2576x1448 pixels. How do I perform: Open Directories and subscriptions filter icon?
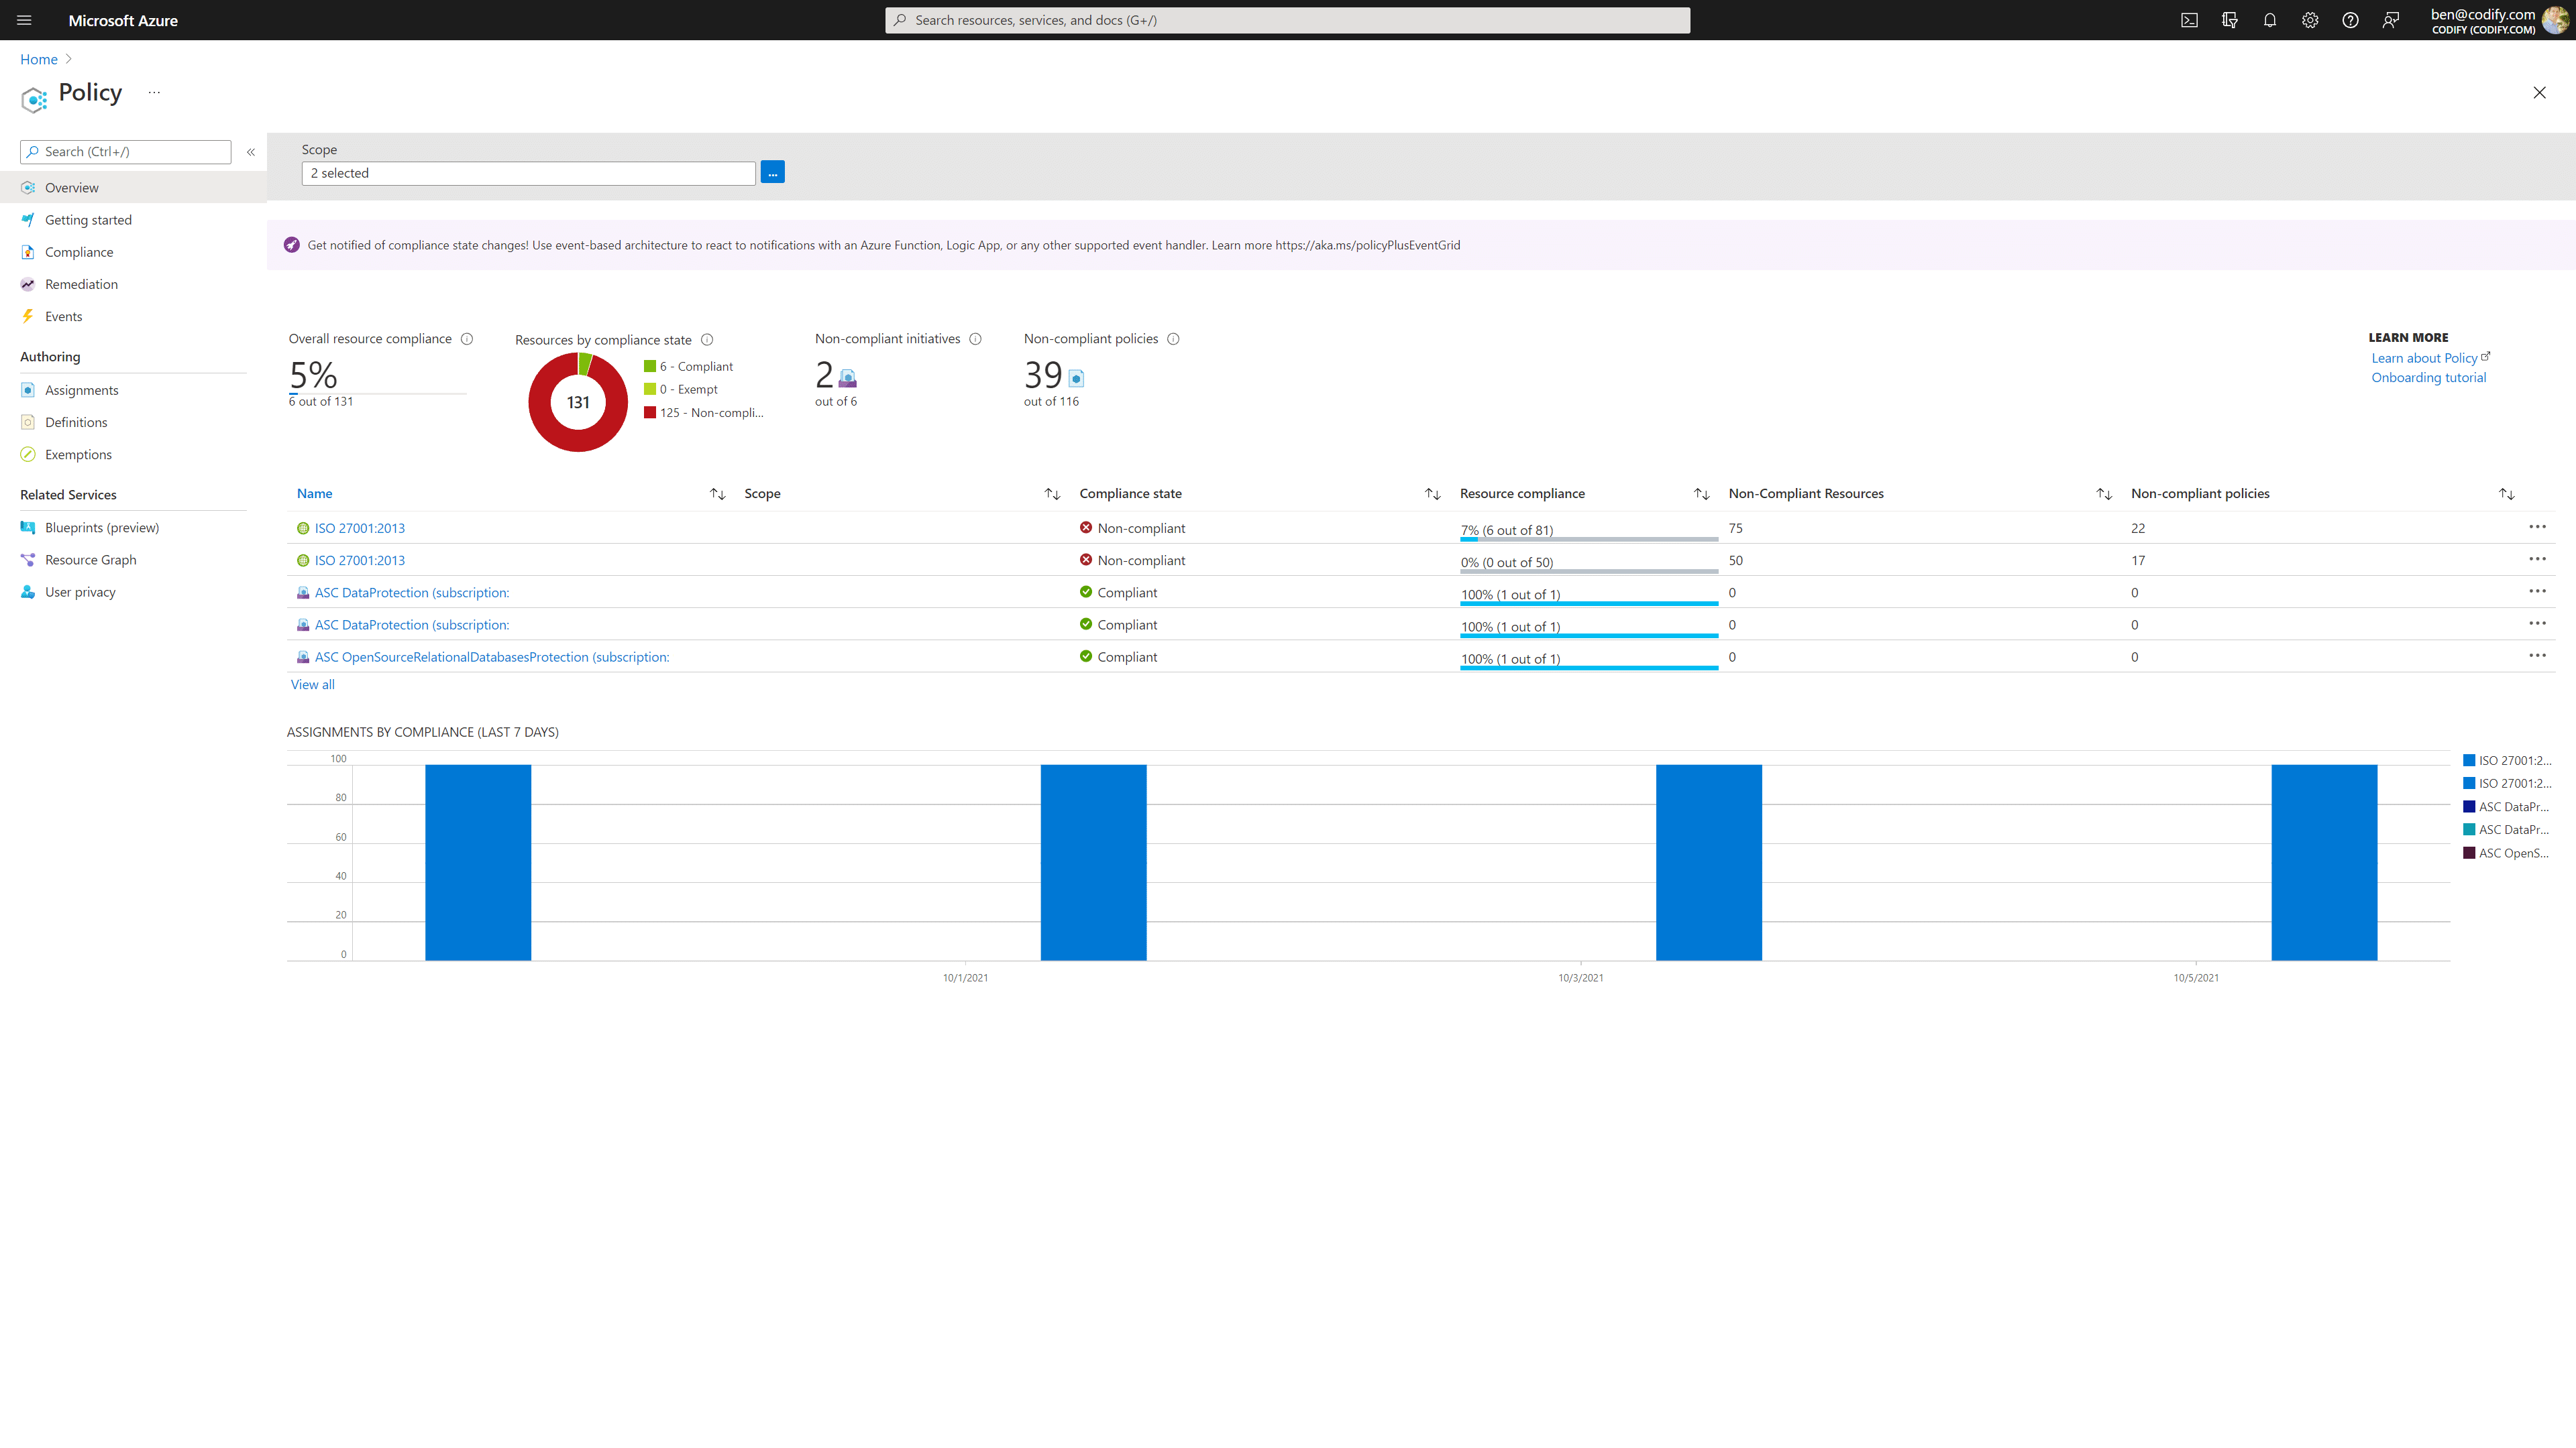pyautogui.click(x=2229, y=20)
